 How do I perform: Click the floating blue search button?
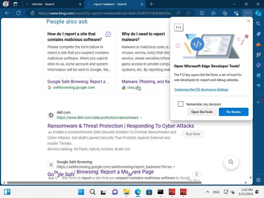(231, 162)
